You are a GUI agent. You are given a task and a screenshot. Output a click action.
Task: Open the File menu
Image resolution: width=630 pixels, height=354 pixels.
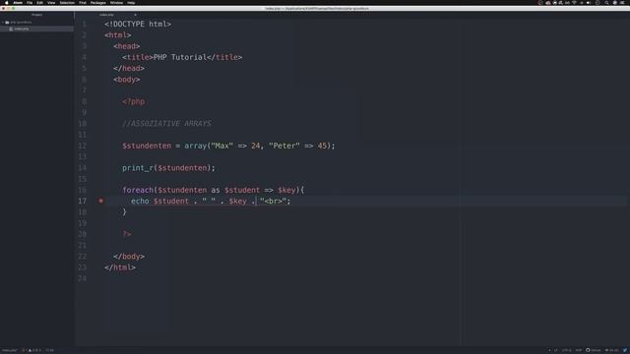point(30,2)
